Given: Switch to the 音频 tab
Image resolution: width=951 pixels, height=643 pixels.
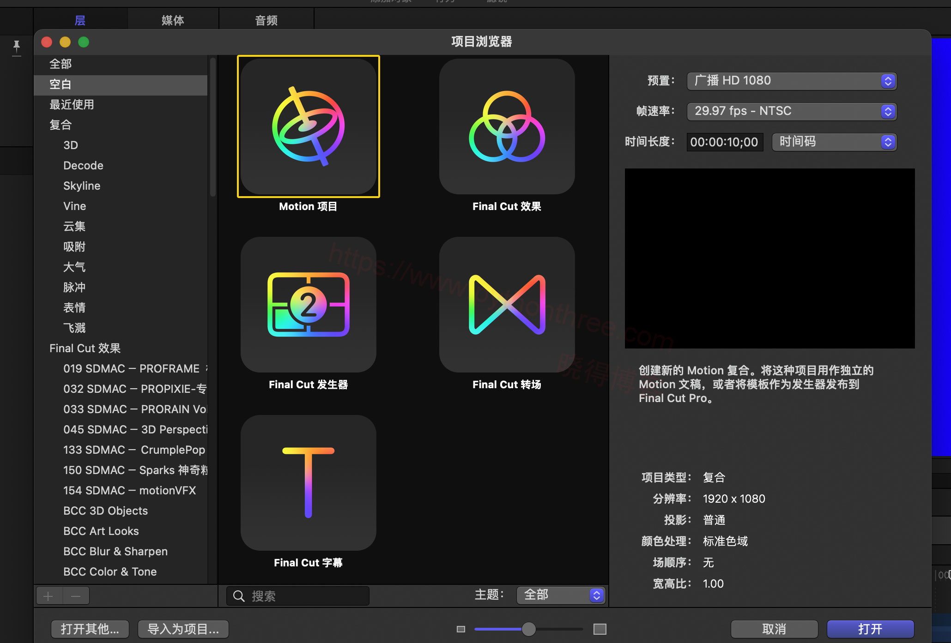Looking at the screenshot, I should (267, 20).
